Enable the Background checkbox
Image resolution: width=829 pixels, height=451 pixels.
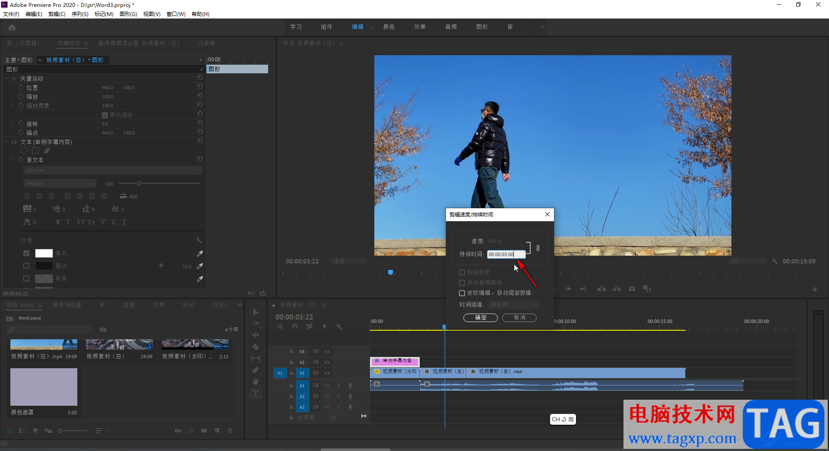26,279
